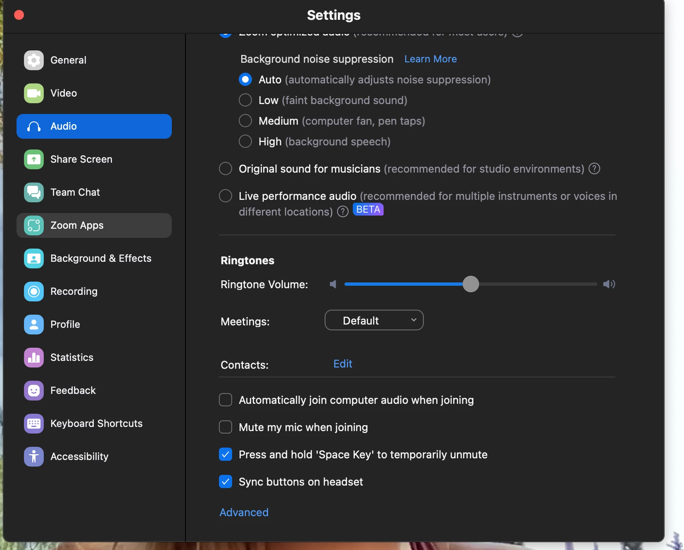The image size is (684, 550).
Task: Uncheck Sync buttons on headset
Action: (x=226, y=481)
